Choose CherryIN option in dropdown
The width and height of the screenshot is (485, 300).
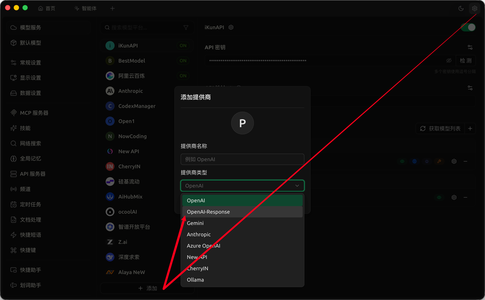[242, 269]
